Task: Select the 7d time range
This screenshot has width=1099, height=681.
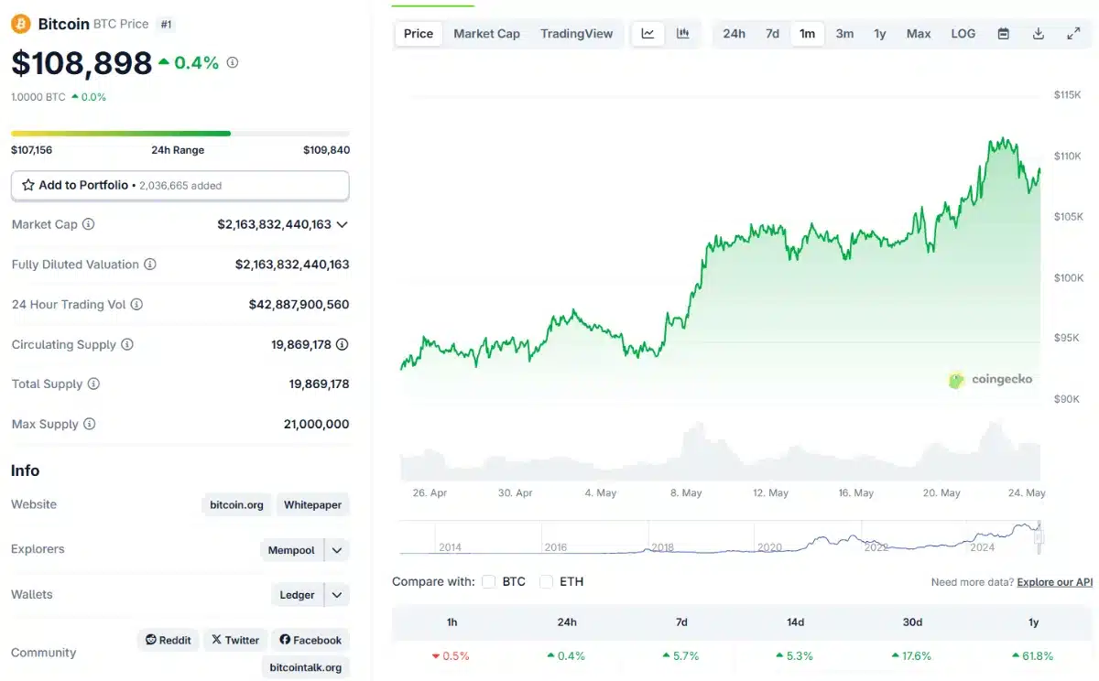Action: (772, 34)
